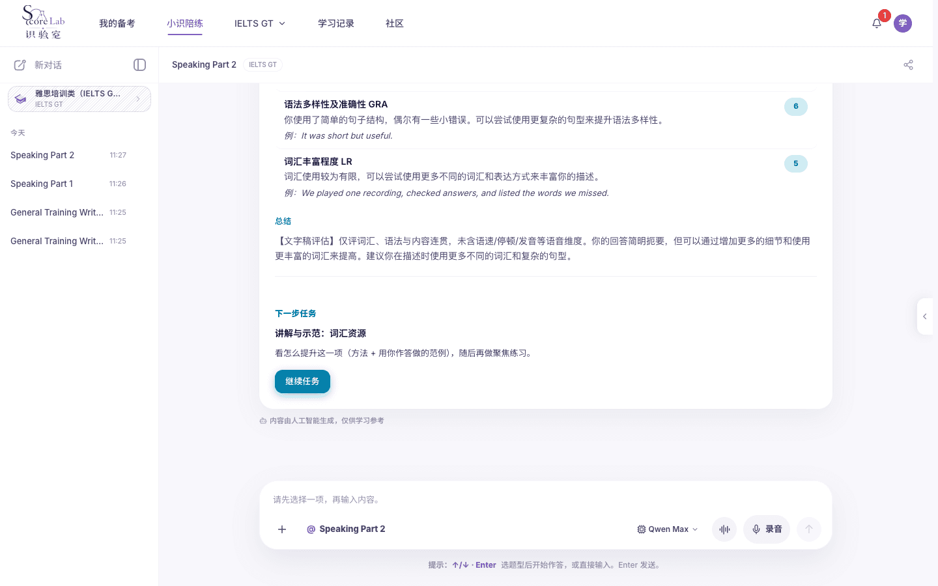
Task: Click the ScoreLab logo
Action: pos(43,23)
